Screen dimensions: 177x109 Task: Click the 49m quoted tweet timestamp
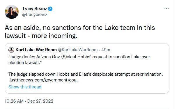pyautogui.click(x=106, y=50)
